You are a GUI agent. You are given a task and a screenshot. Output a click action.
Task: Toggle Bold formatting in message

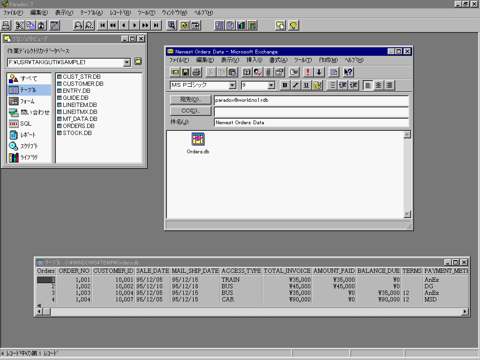(285, 85)
